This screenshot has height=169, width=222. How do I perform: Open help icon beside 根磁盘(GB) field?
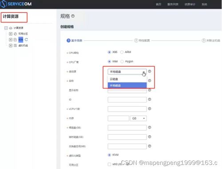coord(150,127)
